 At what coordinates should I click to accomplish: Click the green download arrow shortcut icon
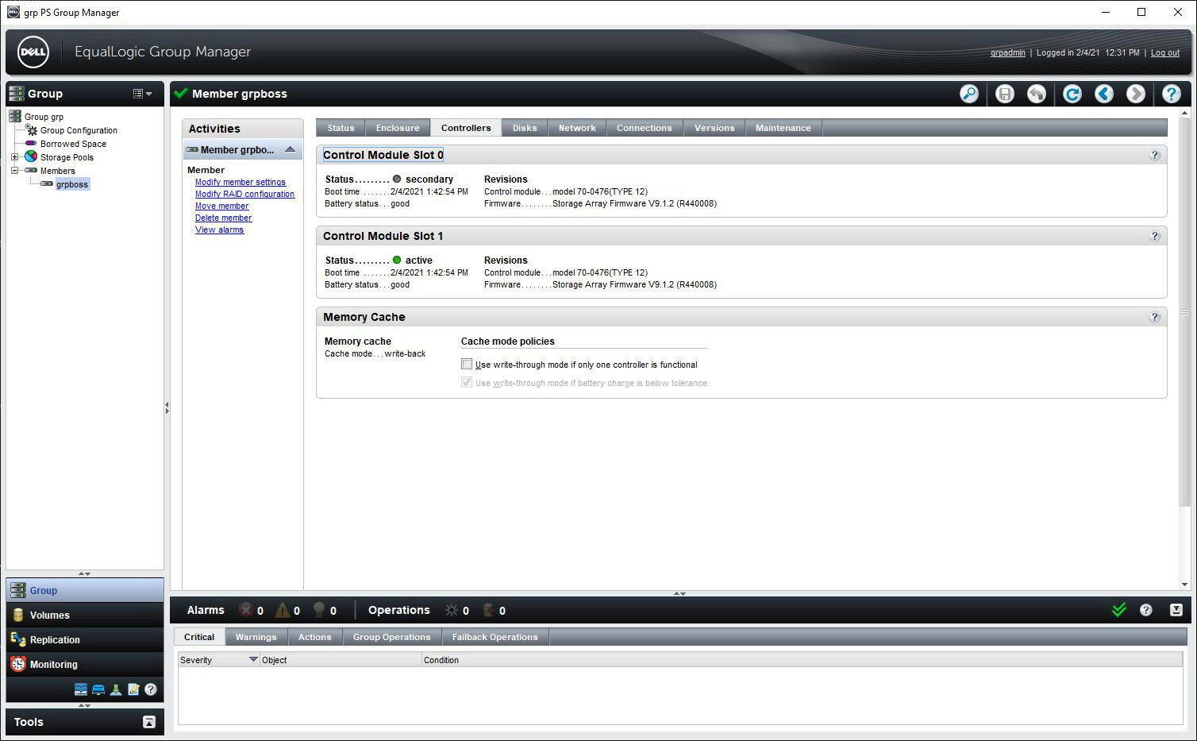click(116, 689)
